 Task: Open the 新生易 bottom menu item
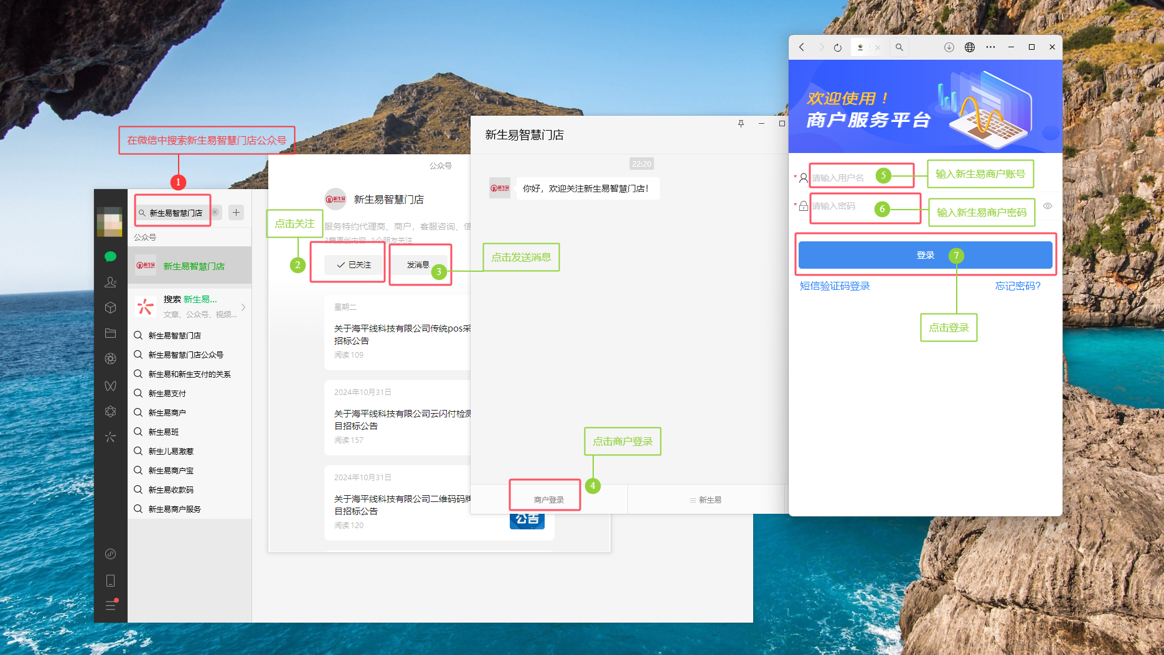pyautogui.click(x=706, y=500)
